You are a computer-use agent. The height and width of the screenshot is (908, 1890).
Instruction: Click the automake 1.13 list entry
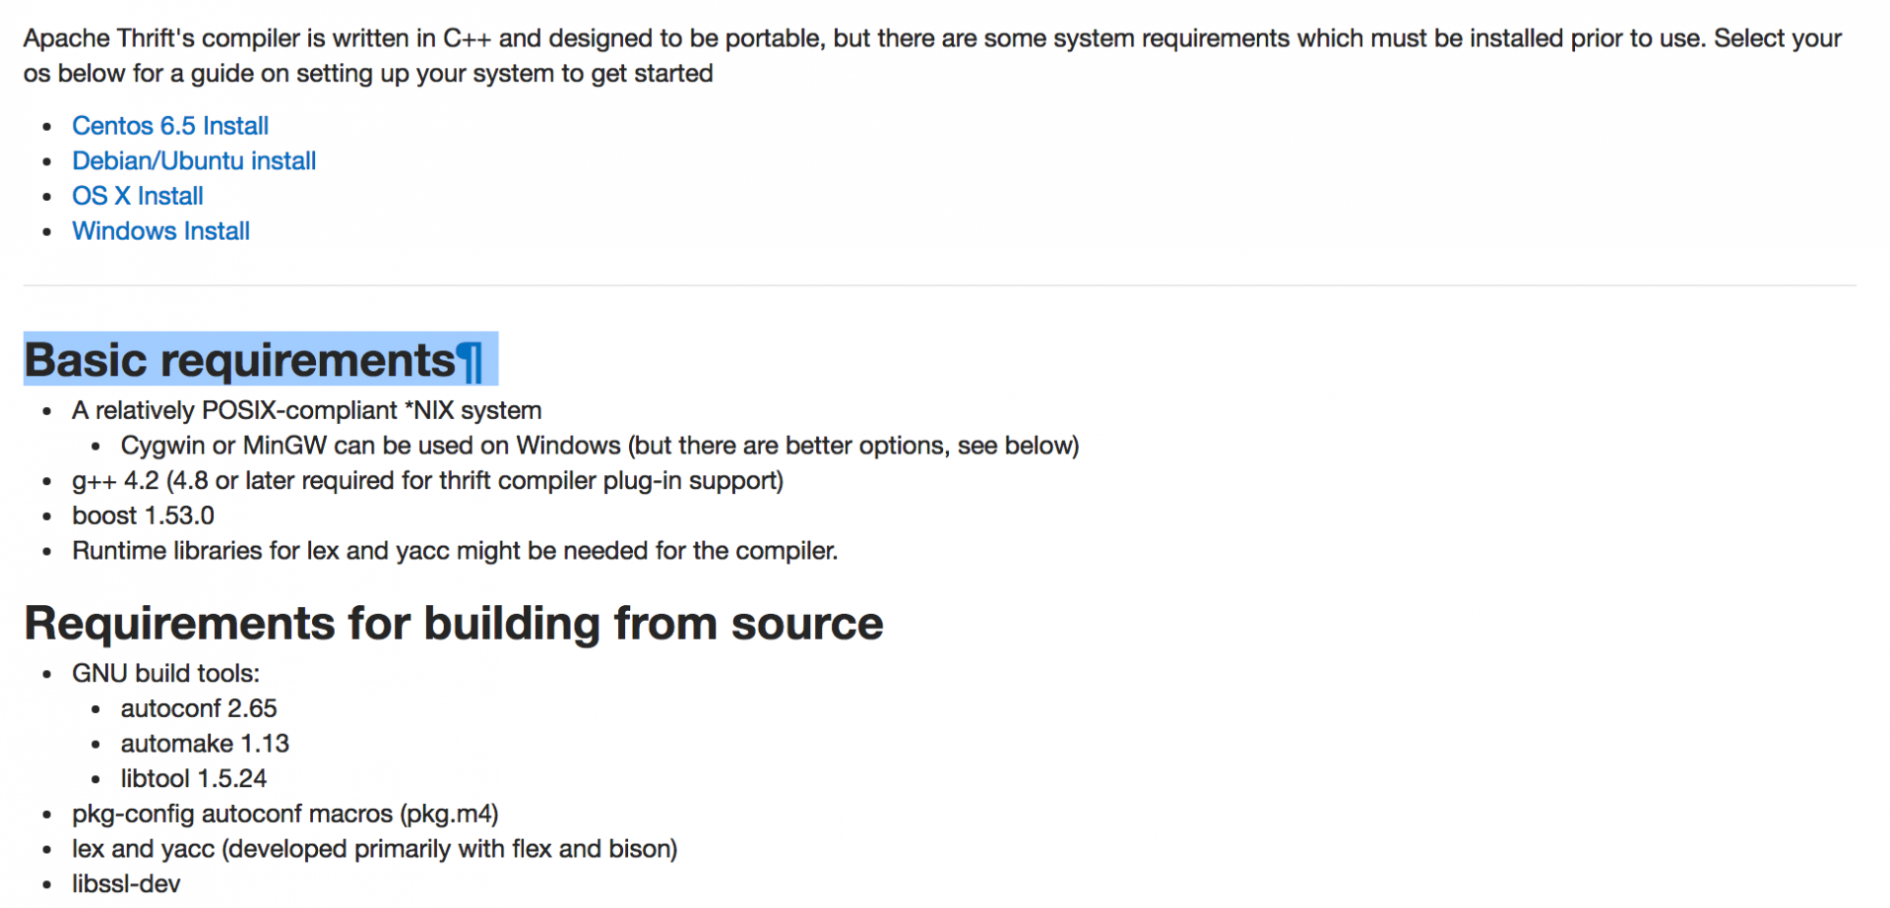pos(205,744)
